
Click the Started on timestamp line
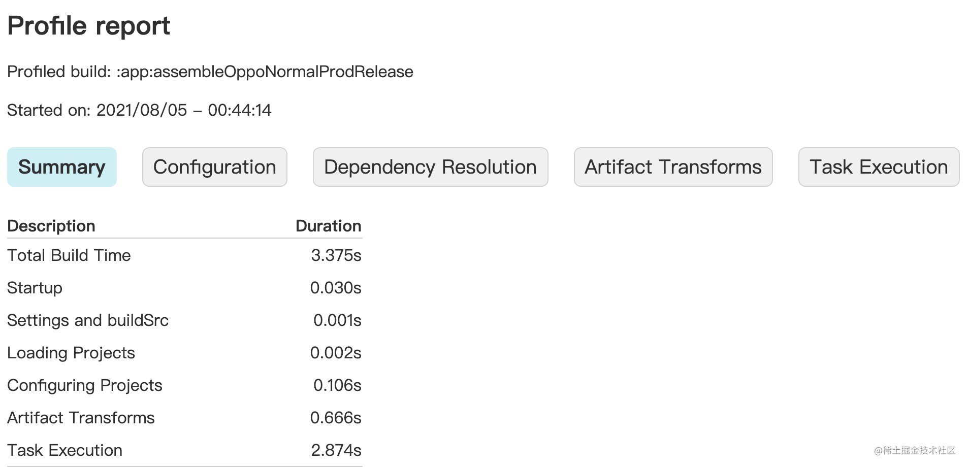139,110
